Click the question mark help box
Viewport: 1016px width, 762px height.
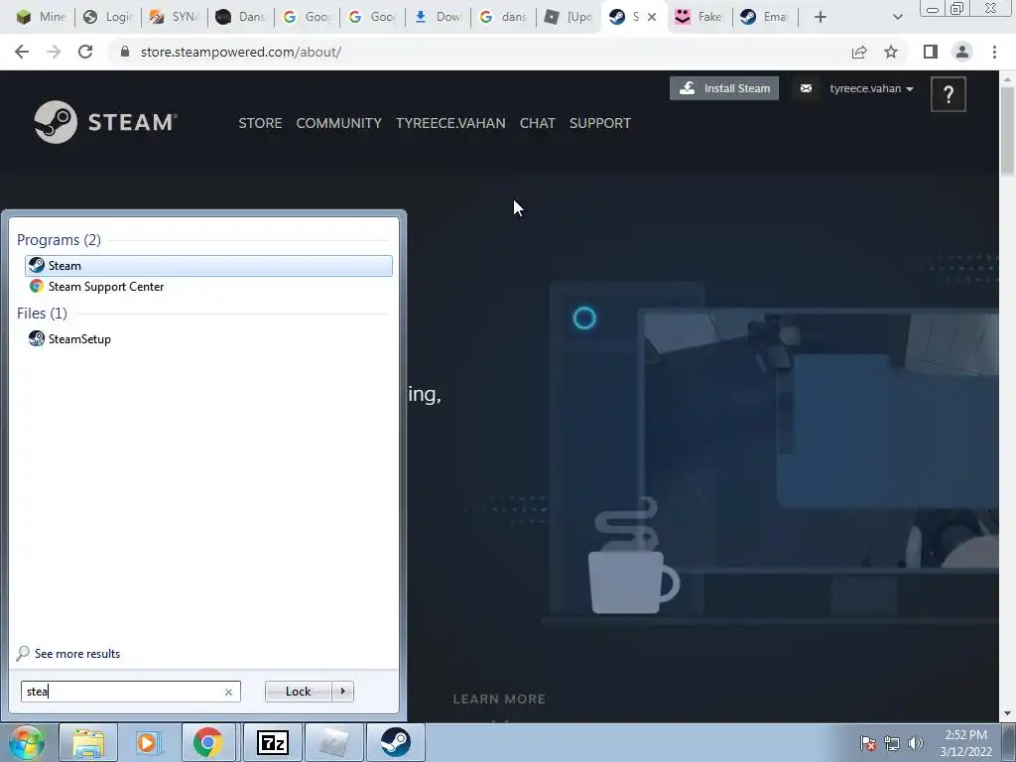pyautogui.click(x=948, y=94)
